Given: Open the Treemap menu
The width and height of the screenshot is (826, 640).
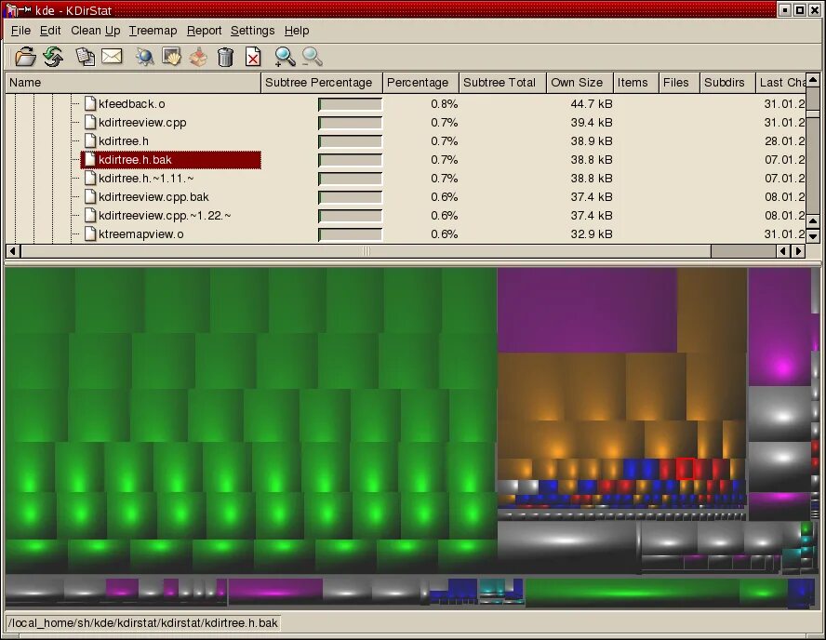Looking at the screenshot, I should coord(153,31).
